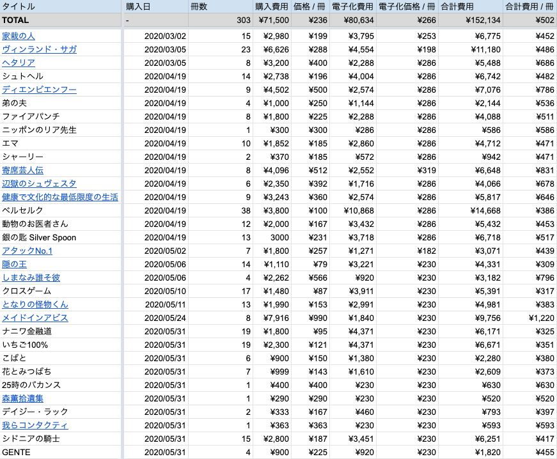
Task: Select 銀の匙 purchase cost 3000
Action: coord(272,237)
